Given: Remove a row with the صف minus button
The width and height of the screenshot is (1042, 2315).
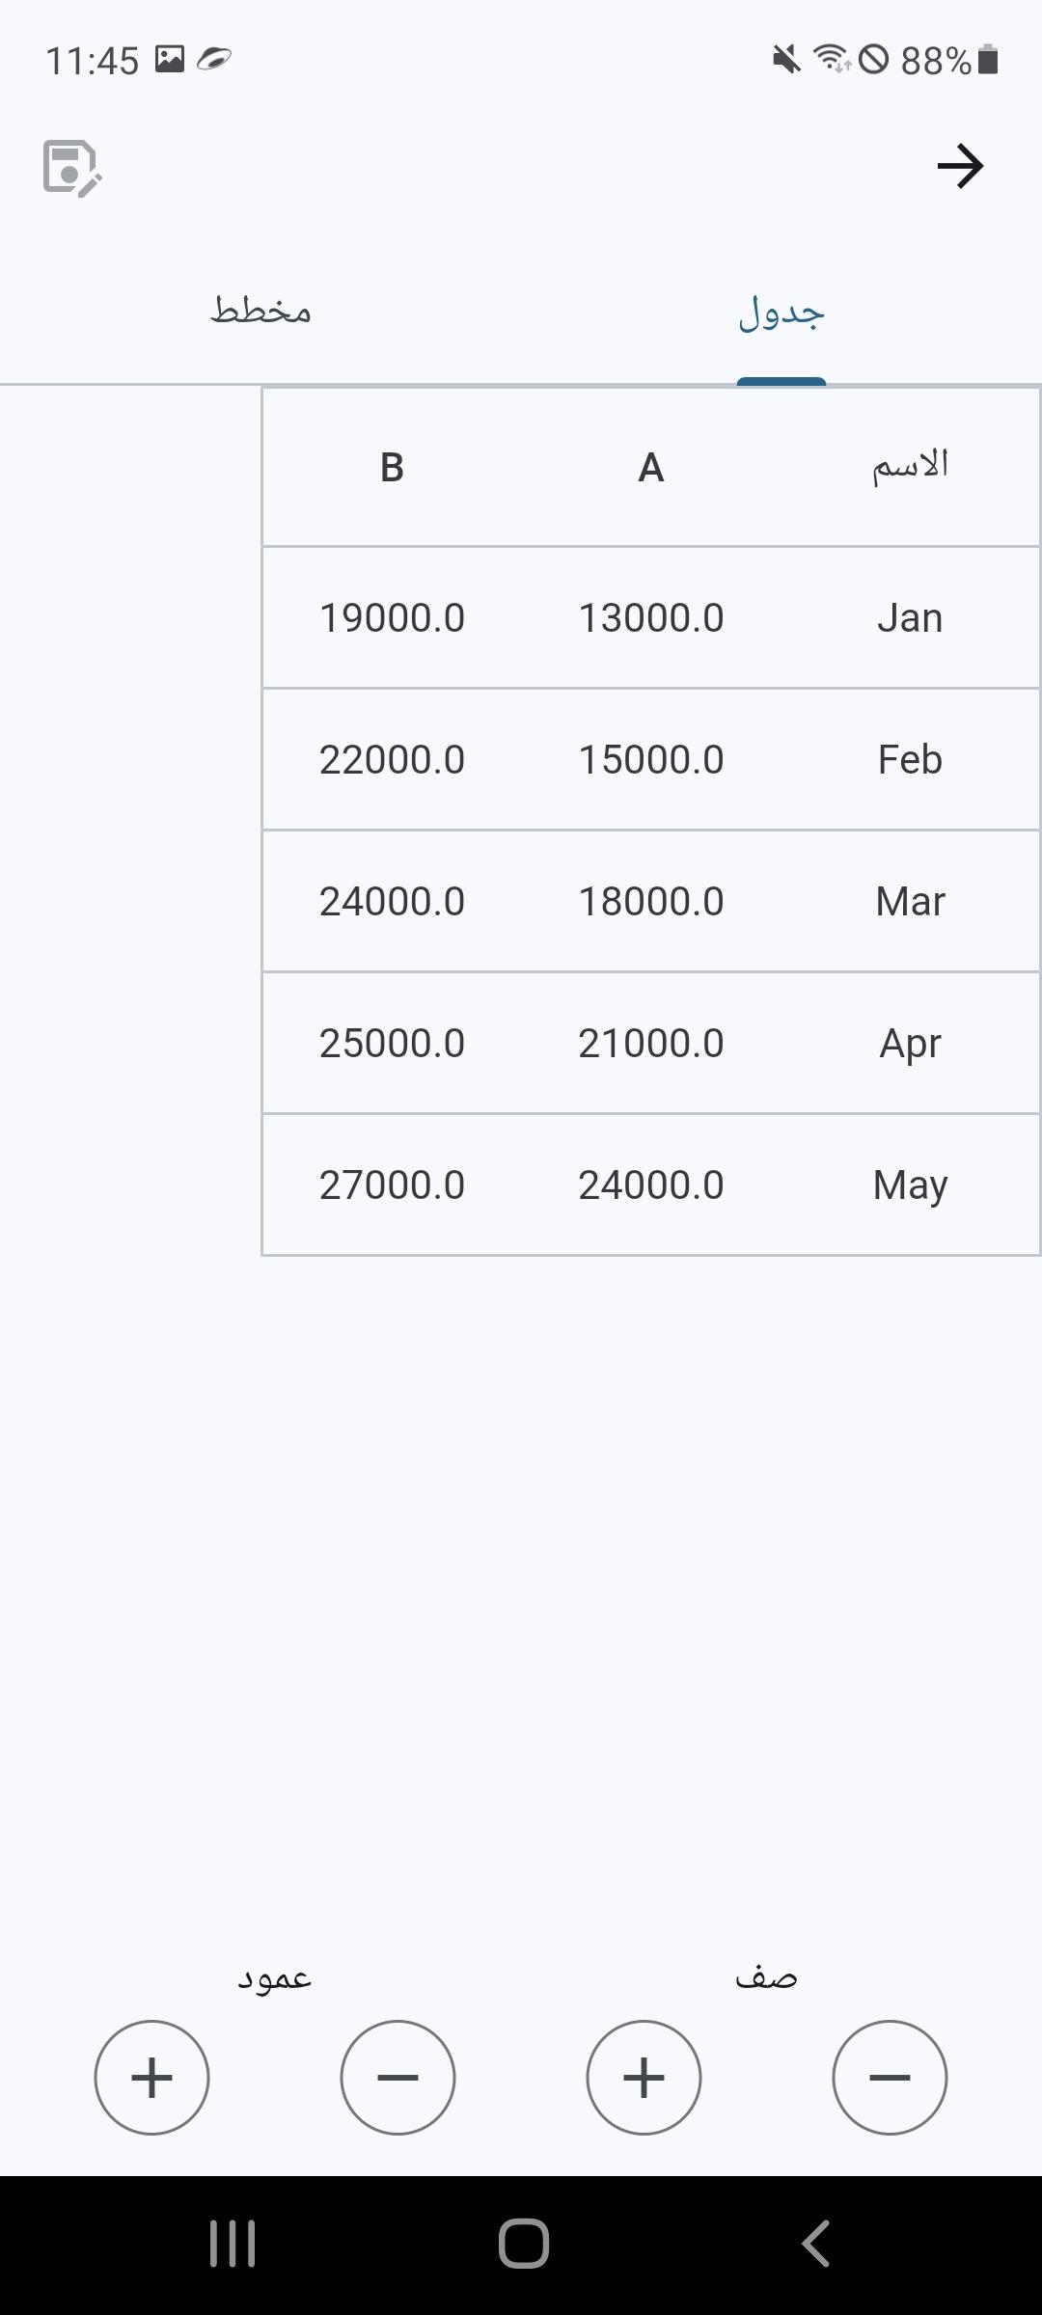Looking at the screenshot, I should [890, 2077].
